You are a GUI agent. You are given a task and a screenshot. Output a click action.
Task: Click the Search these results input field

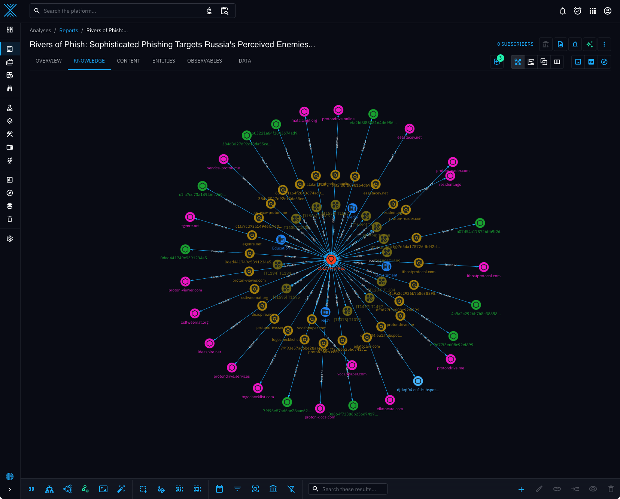(x=348, y=489)
